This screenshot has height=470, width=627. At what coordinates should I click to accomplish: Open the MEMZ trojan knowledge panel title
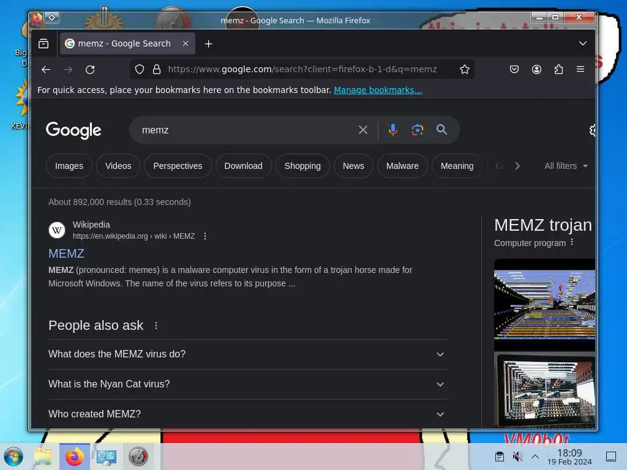(543, 225)
